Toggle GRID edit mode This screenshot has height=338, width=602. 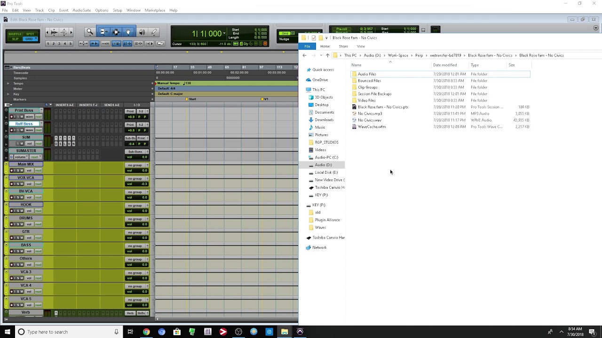[30, 39]
